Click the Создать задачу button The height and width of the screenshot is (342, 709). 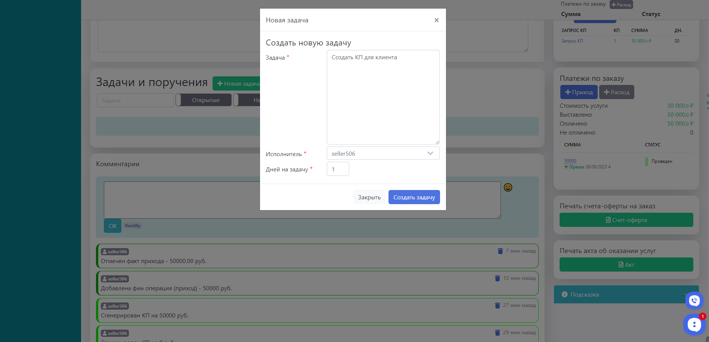[x=414, y=197]
